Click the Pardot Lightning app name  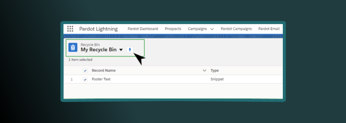[x=98, y=29]
